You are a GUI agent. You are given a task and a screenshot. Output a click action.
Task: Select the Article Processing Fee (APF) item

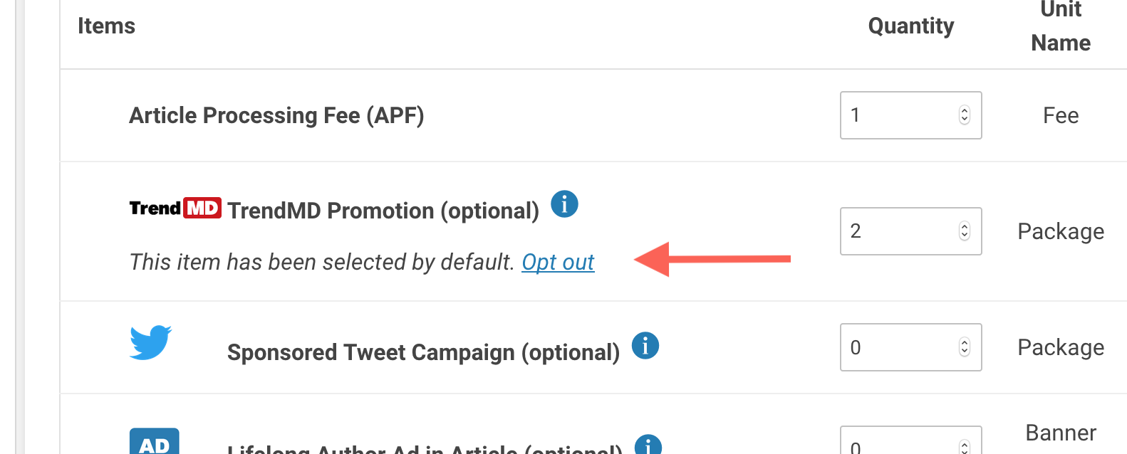276,115
